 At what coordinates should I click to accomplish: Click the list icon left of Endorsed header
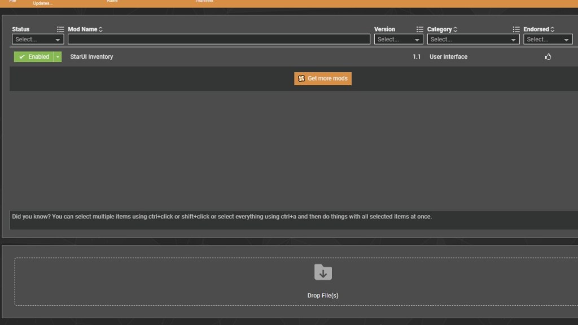point(516,29)
